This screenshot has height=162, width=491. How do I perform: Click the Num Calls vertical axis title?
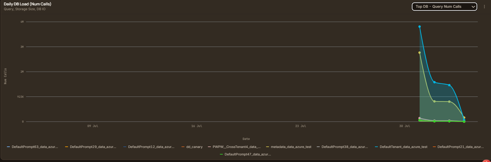[x=5, y=76]
